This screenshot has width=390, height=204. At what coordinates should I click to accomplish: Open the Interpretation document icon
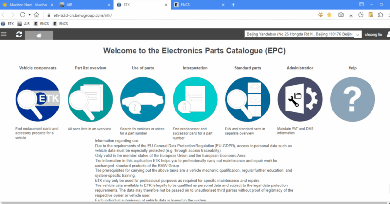pyautogui.click(x=195, y=99)
